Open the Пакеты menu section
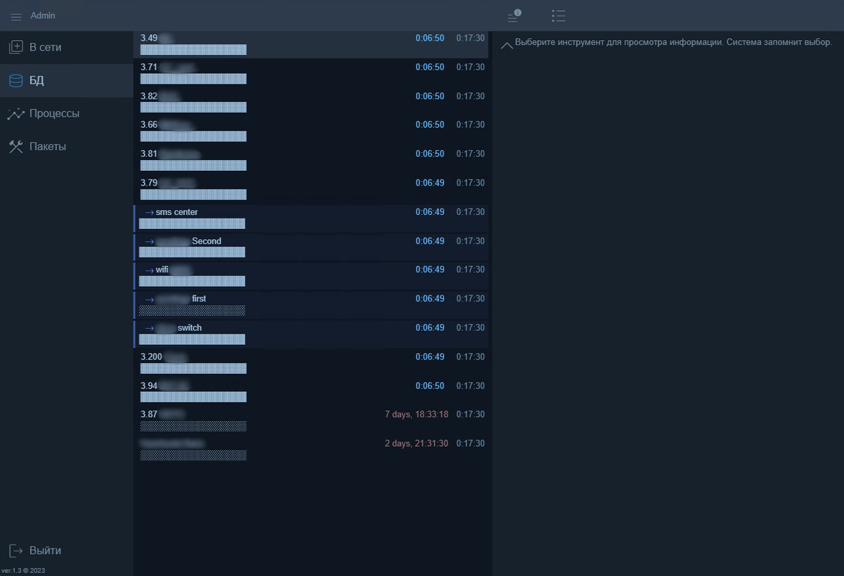Screen dimensions: 844x576 48,147
